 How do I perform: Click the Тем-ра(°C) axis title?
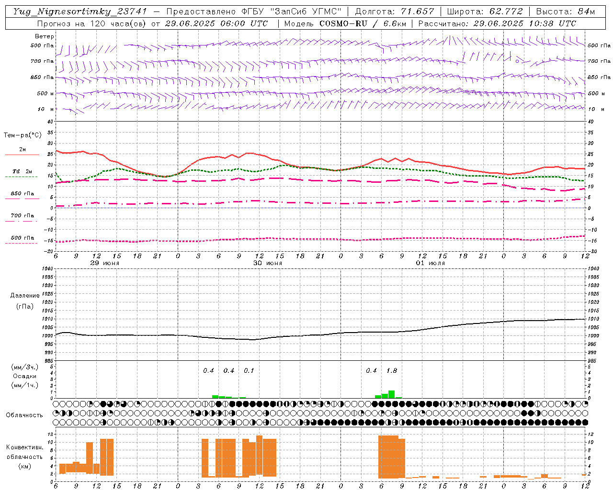(23, 135)
